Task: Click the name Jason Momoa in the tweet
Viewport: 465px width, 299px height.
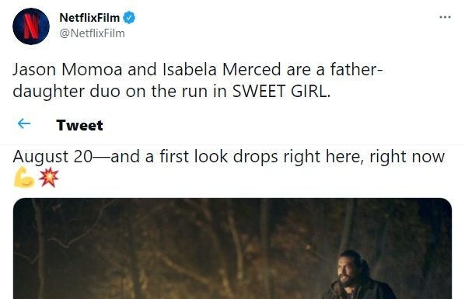Action: point(68,70)
